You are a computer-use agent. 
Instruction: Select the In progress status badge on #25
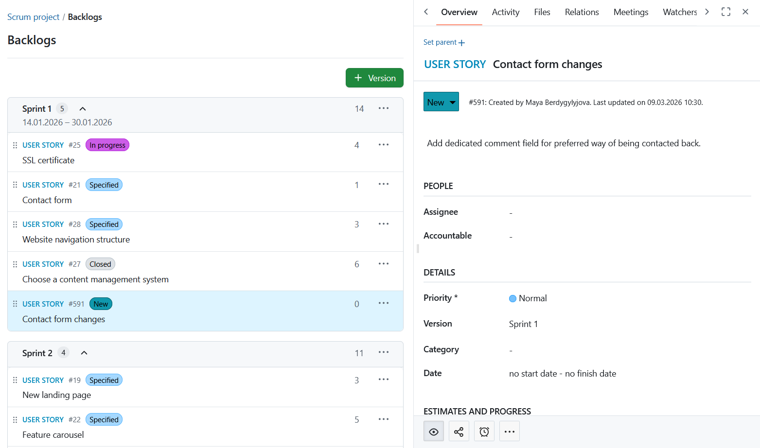tap(107, 144)
